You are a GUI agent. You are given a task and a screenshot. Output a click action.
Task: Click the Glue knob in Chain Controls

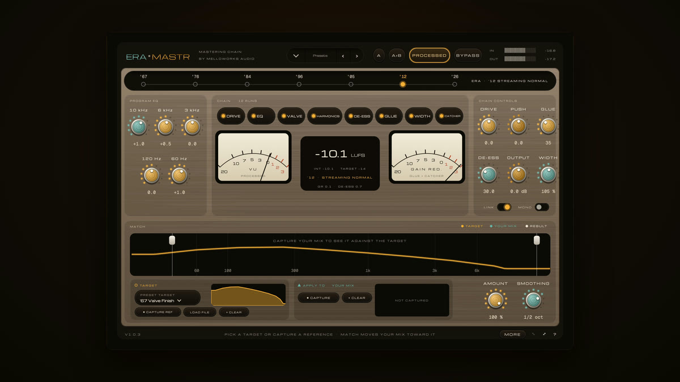click(547, 126)
